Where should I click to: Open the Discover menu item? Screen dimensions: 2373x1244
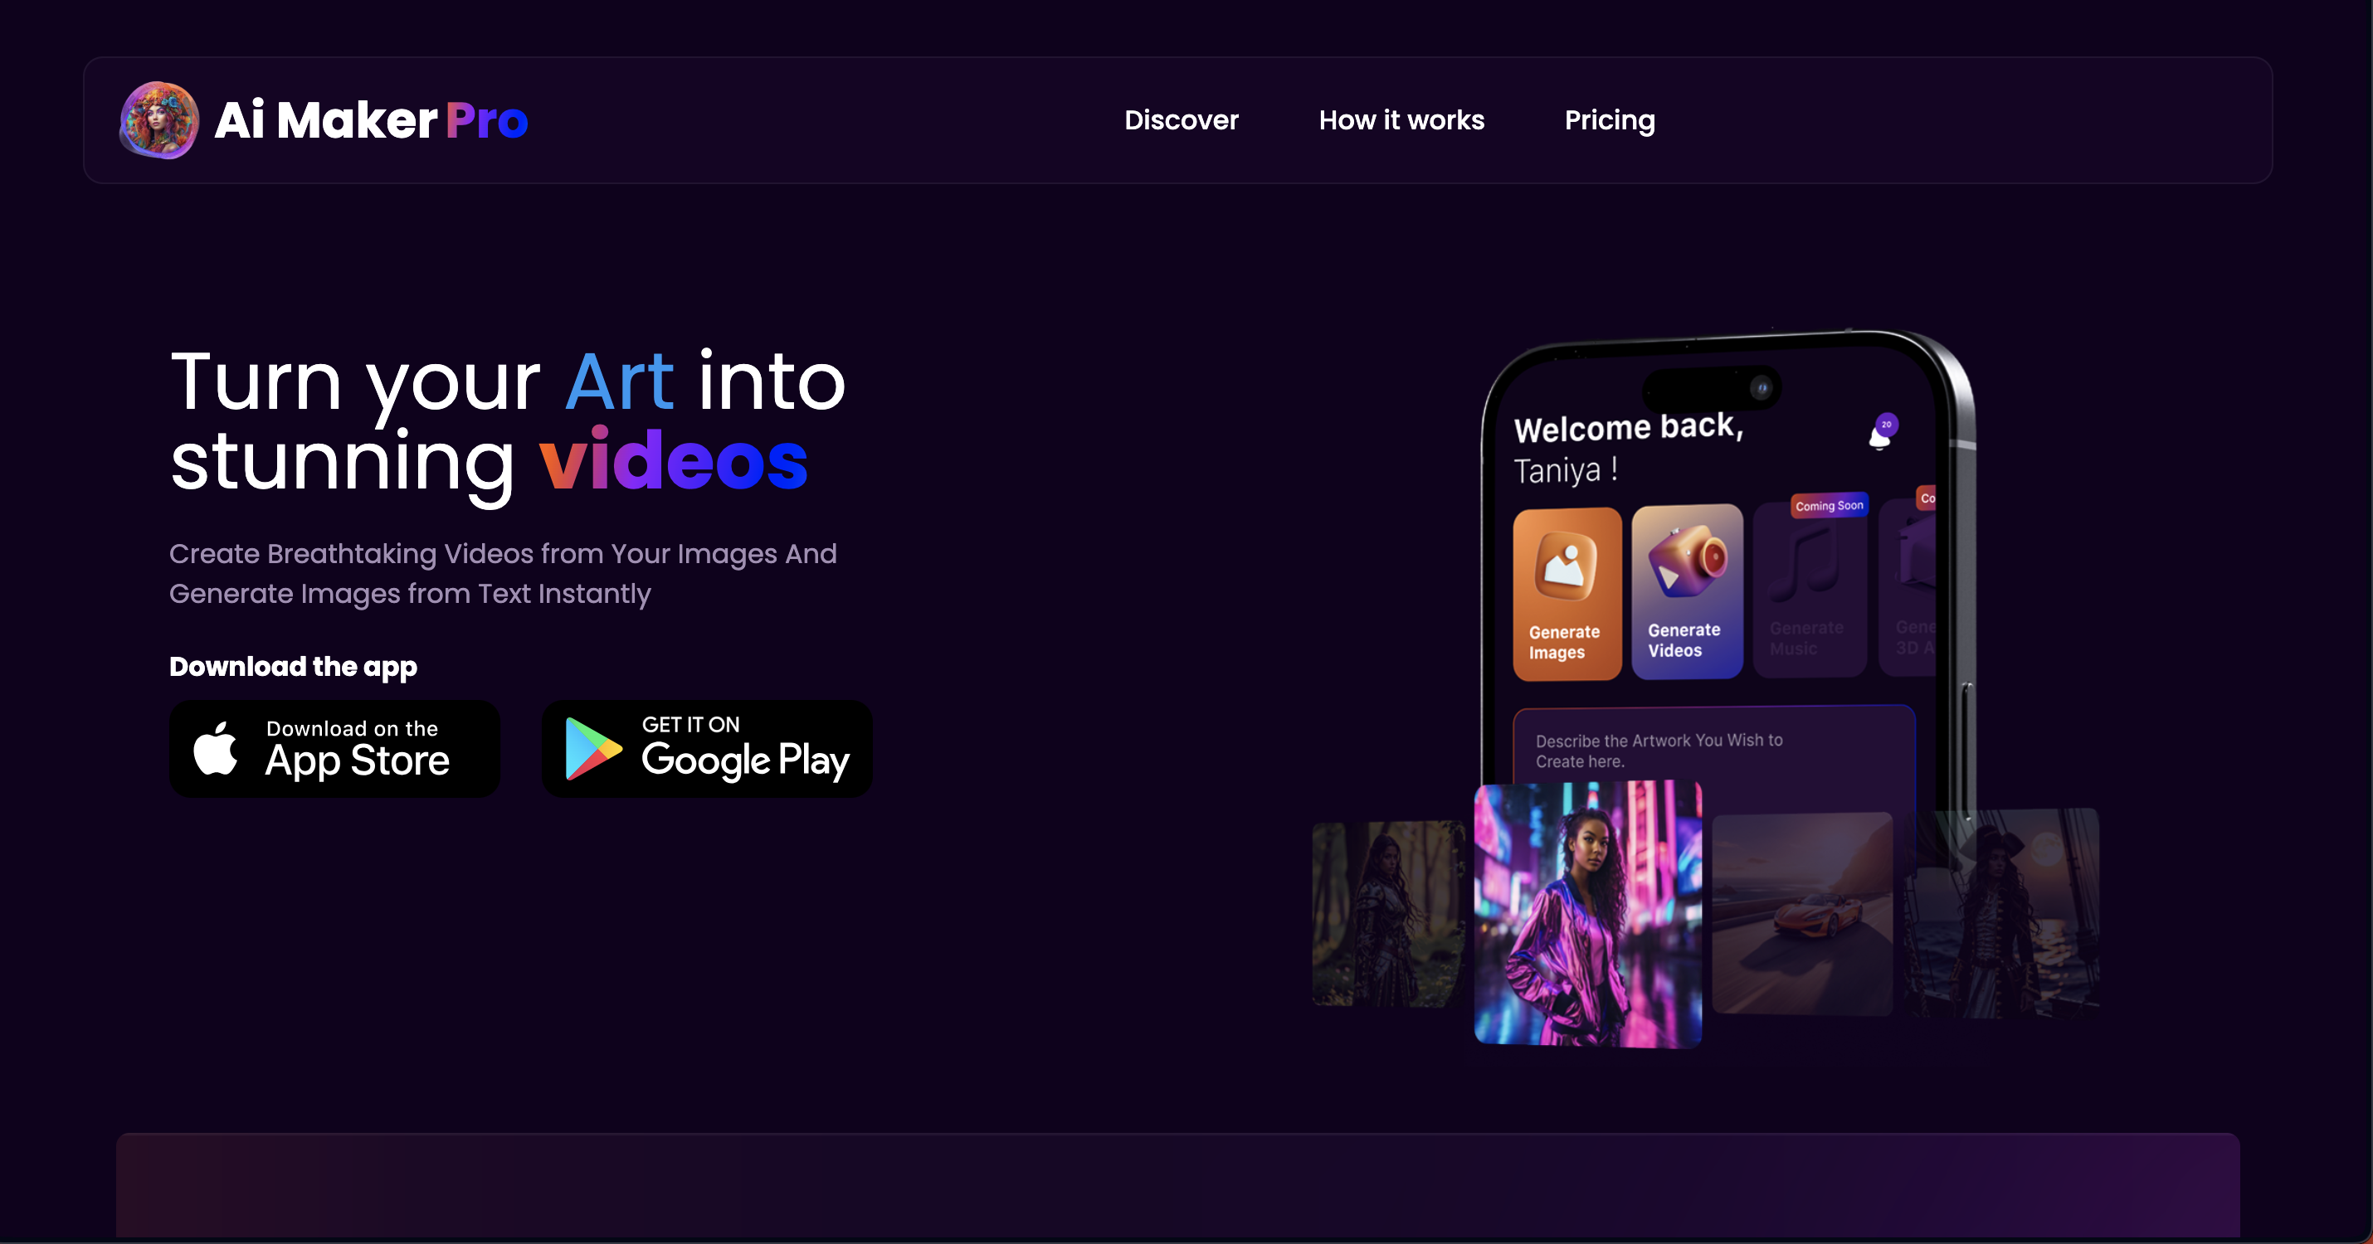1181,120
